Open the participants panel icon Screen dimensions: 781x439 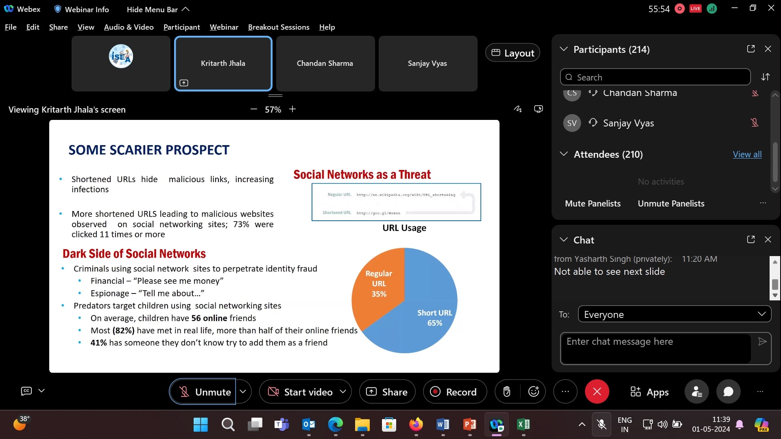click(696, 391)
